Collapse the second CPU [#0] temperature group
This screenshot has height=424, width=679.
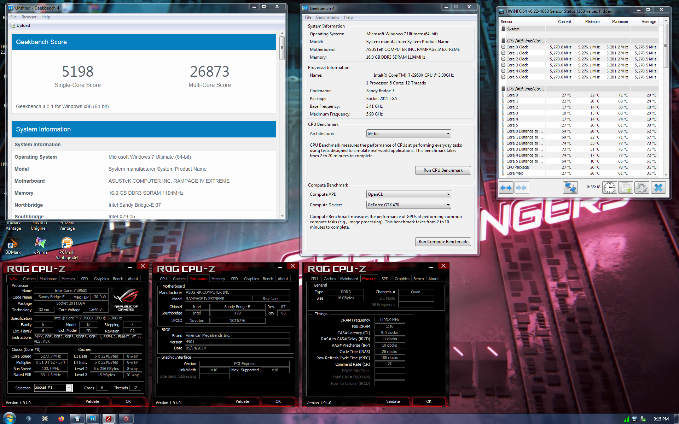coord(503,89)
